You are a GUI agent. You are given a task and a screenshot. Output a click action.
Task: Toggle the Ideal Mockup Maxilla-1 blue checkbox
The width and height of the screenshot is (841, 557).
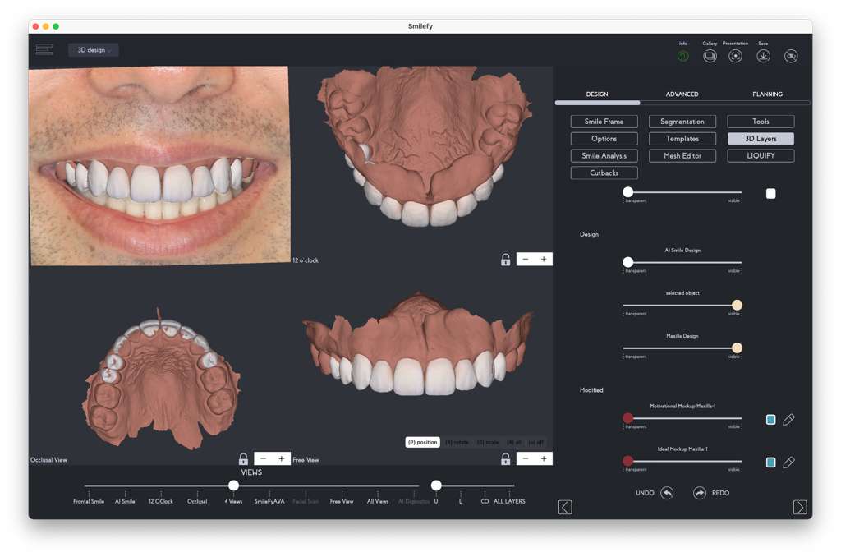tap(770, 463)
